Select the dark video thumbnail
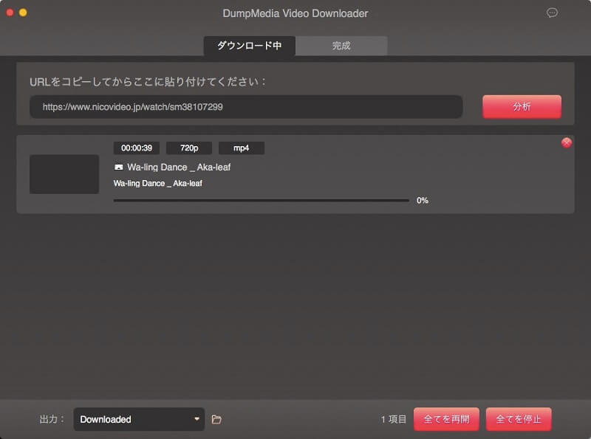Image resolution: width=591 pixels, height=439 pixels. click(64, 174)
